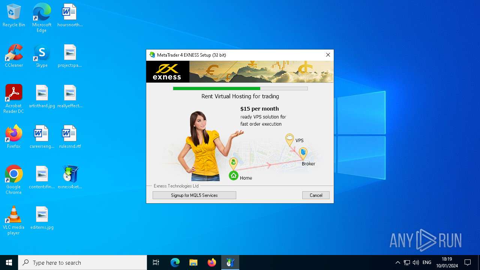The height and width of the screenshot is (270, 480).
Task: Select the exness4setup installer icon on desktop
Action: pos(70,177)
